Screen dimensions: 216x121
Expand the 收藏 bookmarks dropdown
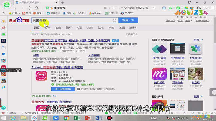[x=19, y=13]
